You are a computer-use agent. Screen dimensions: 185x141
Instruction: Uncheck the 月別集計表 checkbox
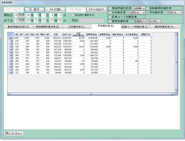pyautogui.click(x=147, y=13)
